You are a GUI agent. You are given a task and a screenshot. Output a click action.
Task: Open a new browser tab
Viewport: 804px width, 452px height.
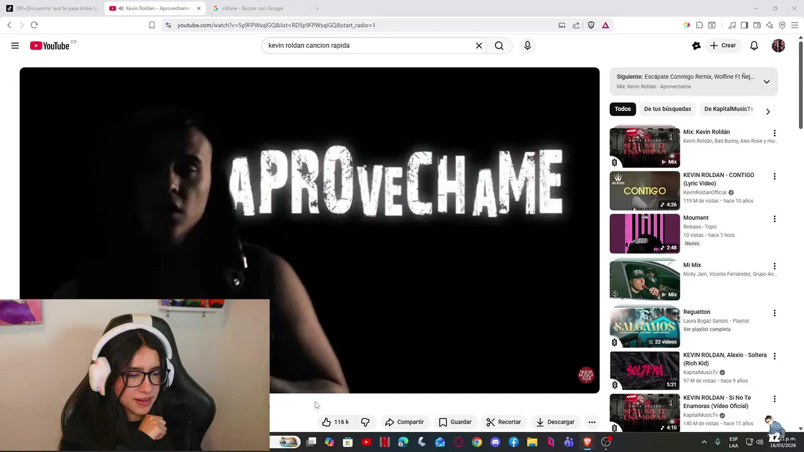click(317, 8)
